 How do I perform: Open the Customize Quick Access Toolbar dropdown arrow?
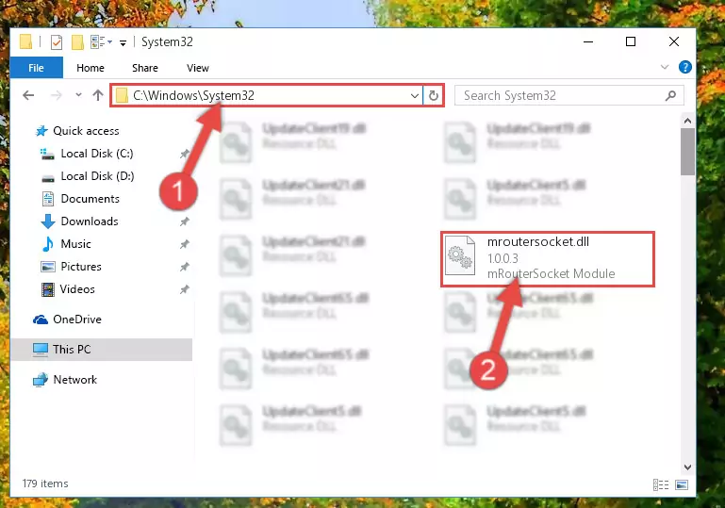point(123,43)
